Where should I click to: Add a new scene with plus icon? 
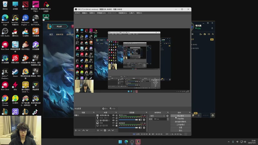[x=76, y=130]
